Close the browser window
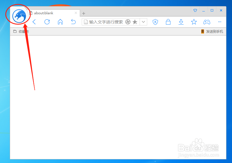232x163 pixels. point(221,10)
